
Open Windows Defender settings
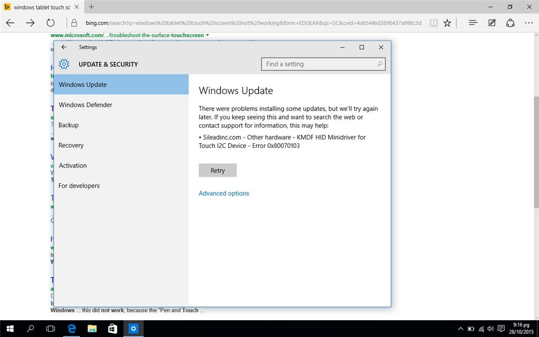(x=122, y=105)
